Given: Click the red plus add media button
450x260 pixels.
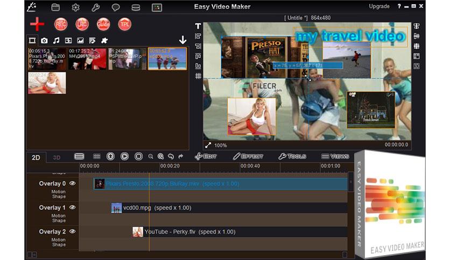Looking at the screenshot, I should 37,24.
